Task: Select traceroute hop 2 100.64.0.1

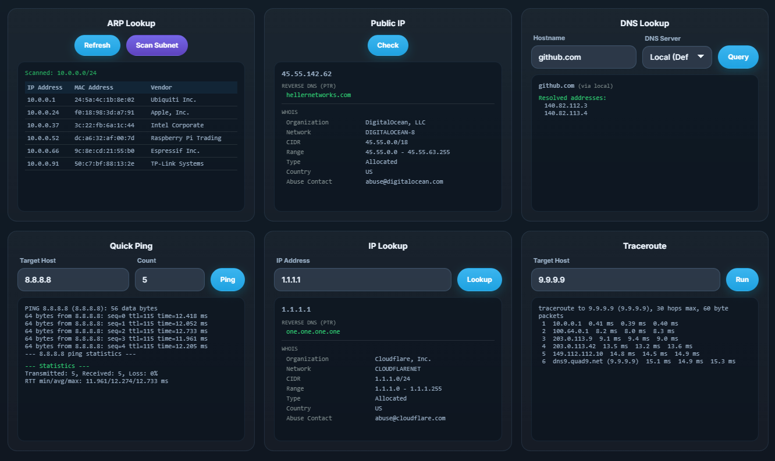Action: [x=608, y=331]
